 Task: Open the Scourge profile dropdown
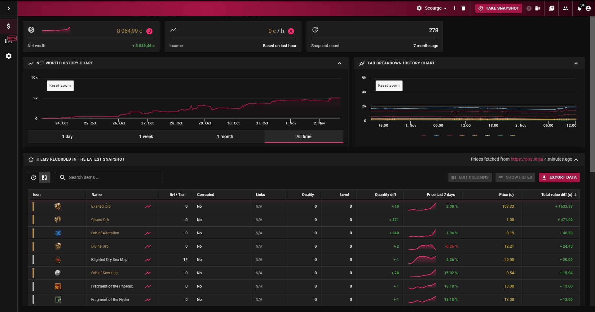436,8
